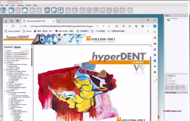Open the File menu
The height and width of the screenshot is (121, 190).
[x=2, y=5]
